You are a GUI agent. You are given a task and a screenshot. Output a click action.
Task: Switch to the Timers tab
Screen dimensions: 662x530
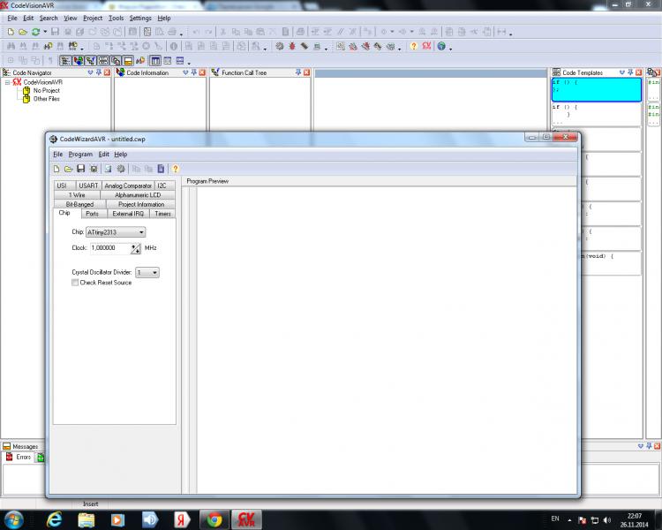pyautogui.click(x=162, y=214)
